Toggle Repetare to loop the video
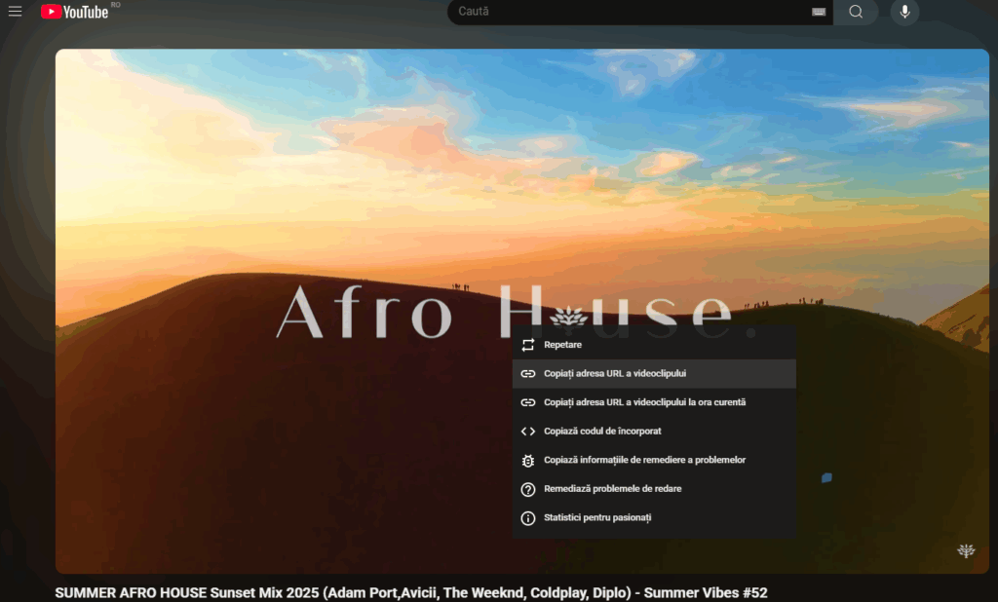 (562, 345)
